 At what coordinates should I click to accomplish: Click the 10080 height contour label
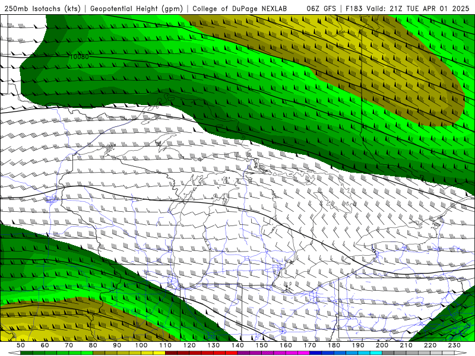[x=79, y=56]
